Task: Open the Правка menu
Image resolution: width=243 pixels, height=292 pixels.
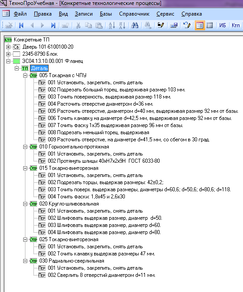Action: (43, 14)
